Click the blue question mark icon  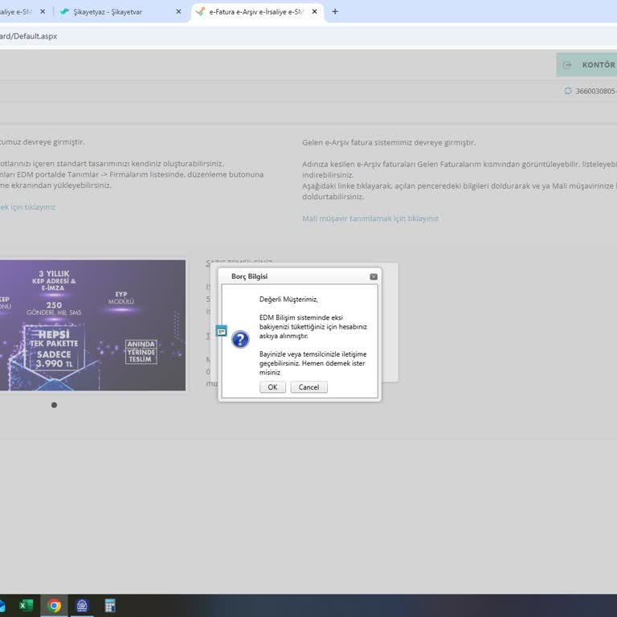(240, 339)
